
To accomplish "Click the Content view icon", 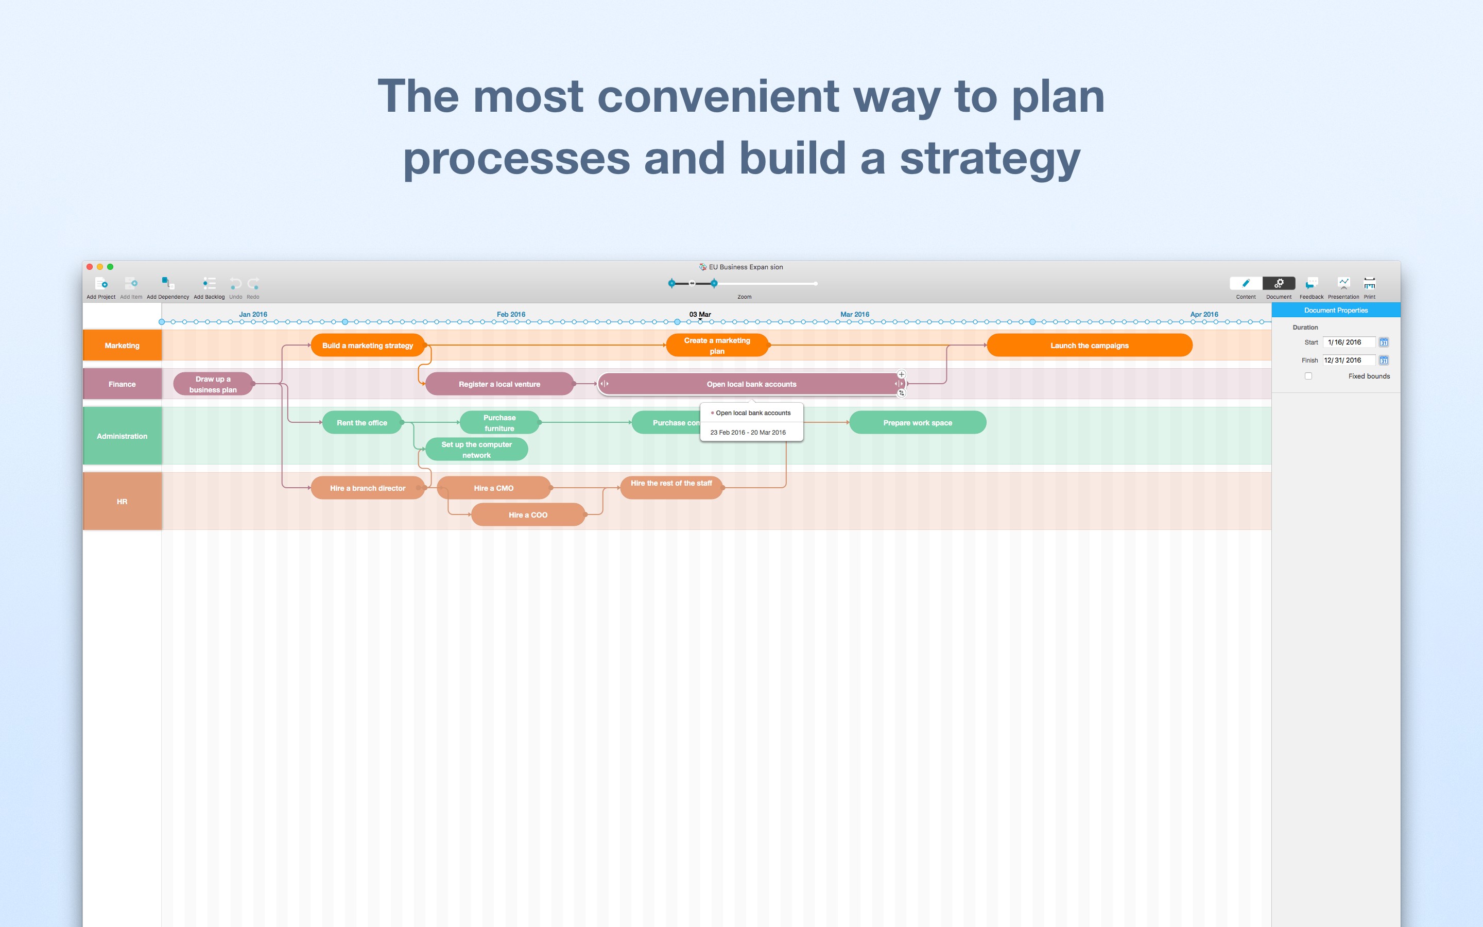I will click(x=1247, y=284).
